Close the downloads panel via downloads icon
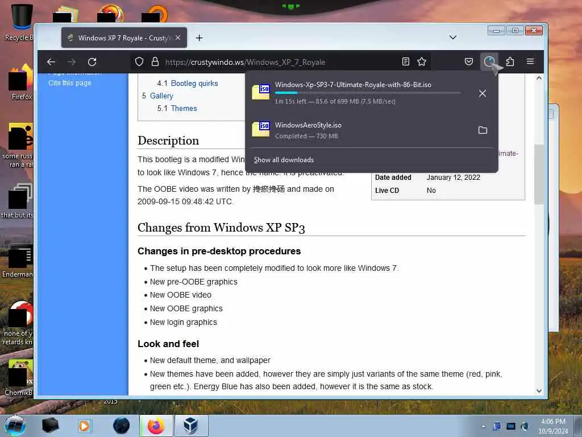This screenshot has width=582, height=437. [x=489, y=61]
